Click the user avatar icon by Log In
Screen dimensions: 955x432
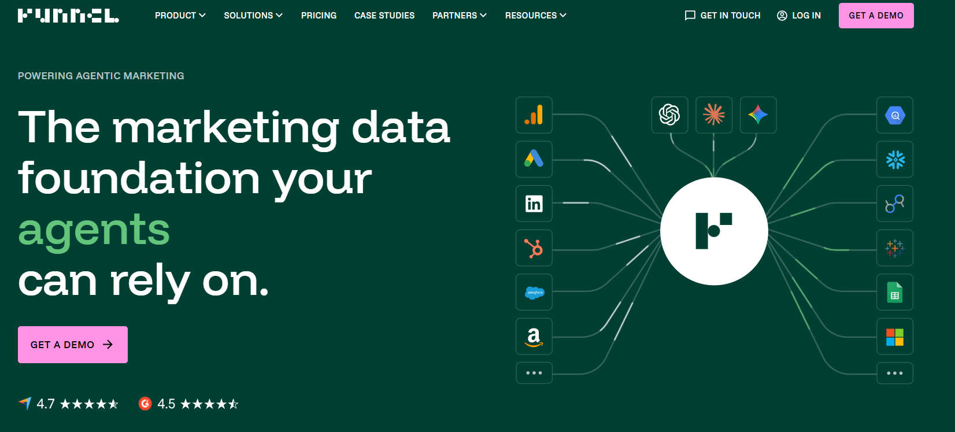tap(782, 16)
